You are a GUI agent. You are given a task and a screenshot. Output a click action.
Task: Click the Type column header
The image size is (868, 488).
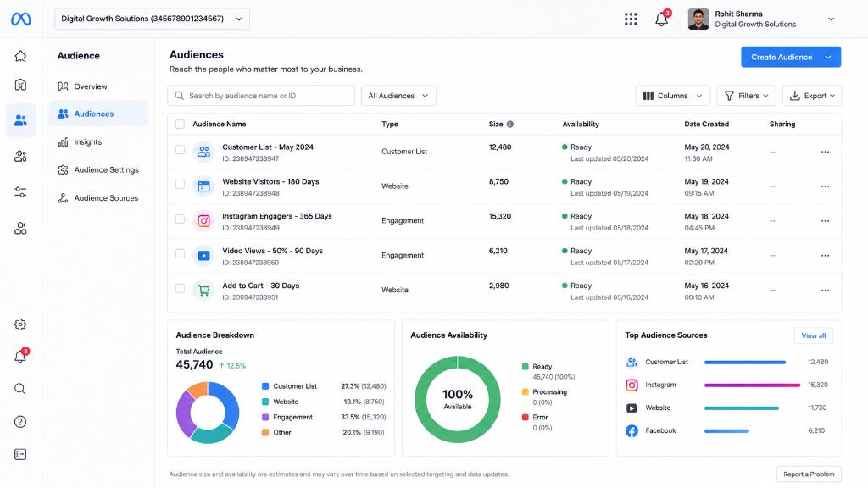(x=390, y=124)
